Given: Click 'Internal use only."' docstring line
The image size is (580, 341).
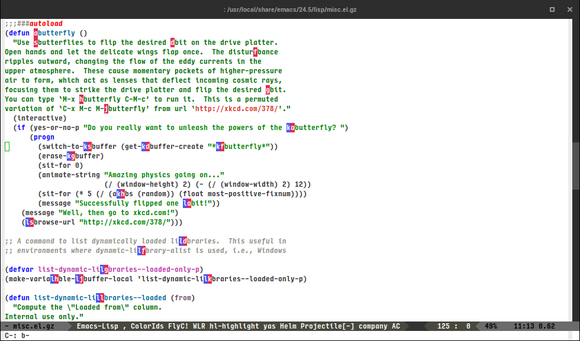Looking at the screenshot, I should [x=44, y=317].
